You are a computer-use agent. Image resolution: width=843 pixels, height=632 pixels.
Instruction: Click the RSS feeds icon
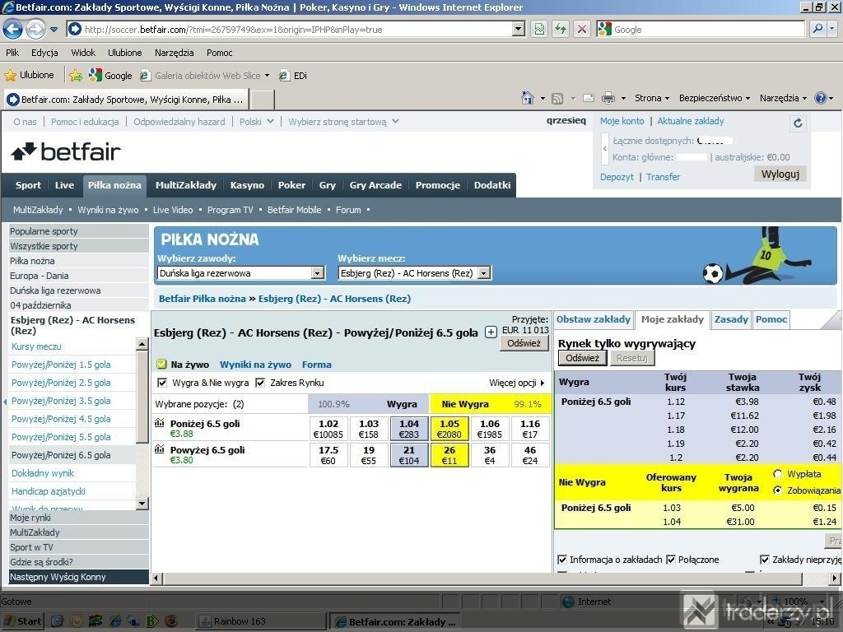click(557, 99)
